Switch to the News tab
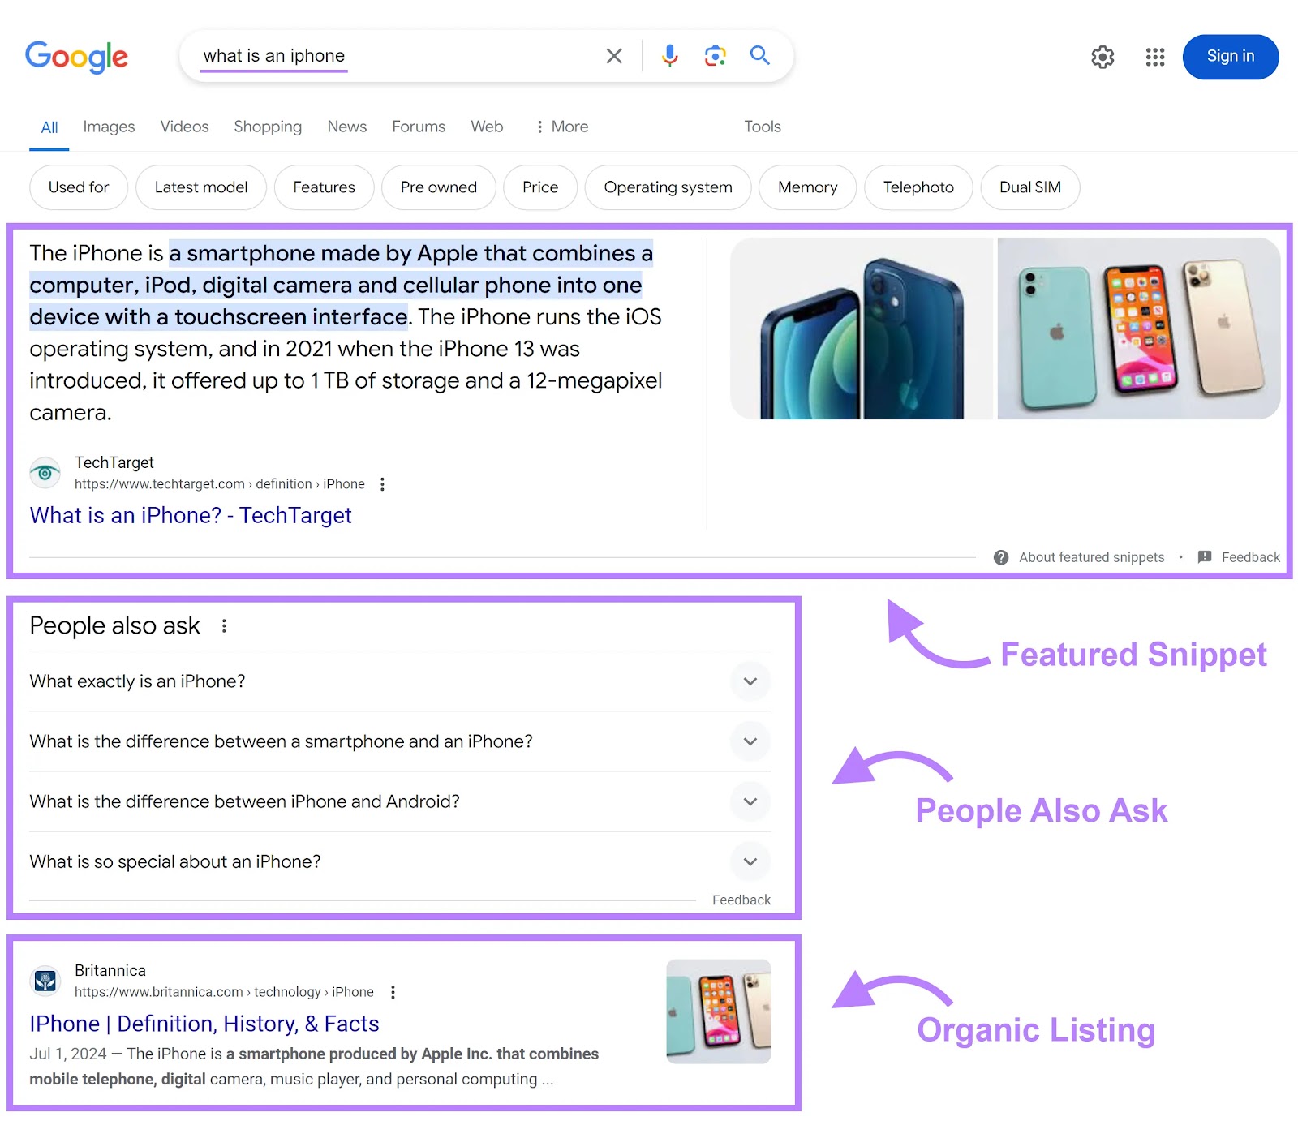The height and width of the screenshot is (1121, 1298). coord(346,127)
